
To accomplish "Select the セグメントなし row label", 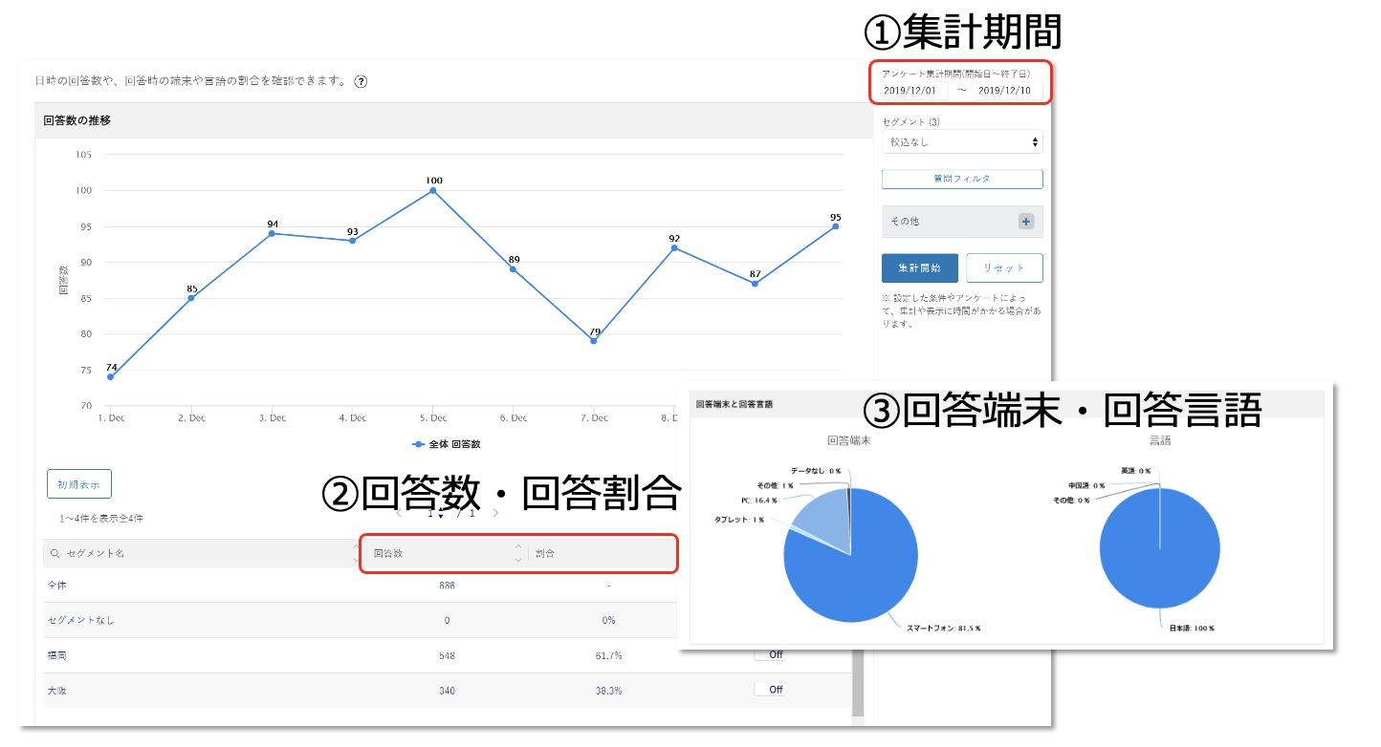I will click(81, 620).
